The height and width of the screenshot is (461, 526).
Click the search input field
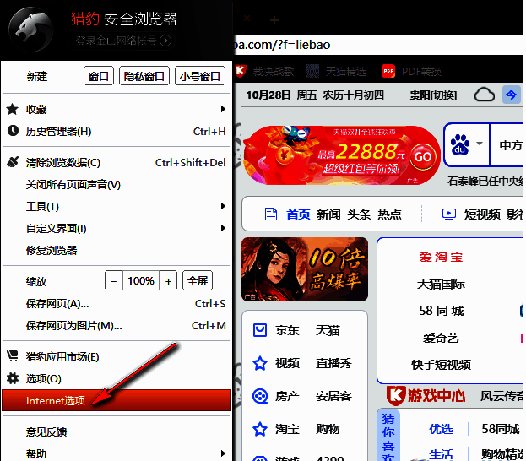(x=507, y=145)
